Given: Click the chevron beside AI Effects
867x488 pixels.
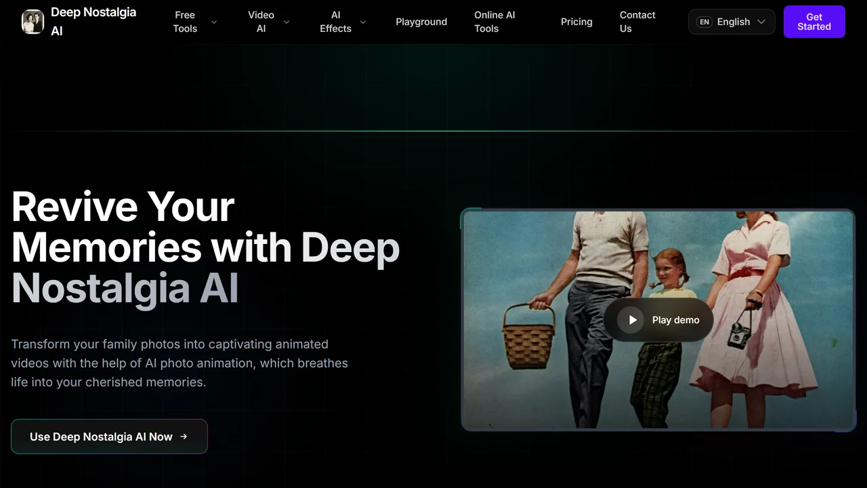Looking at the screenshot, I should tap(363, 22).
